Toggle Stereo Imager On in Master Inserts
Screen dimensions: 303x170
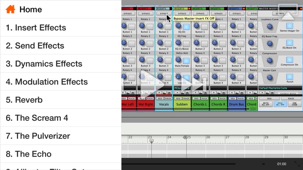[x=290, y=26]
